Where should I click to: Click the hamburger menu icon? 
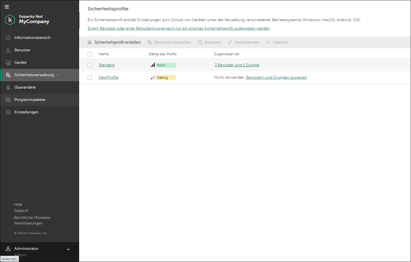point(7,7)
